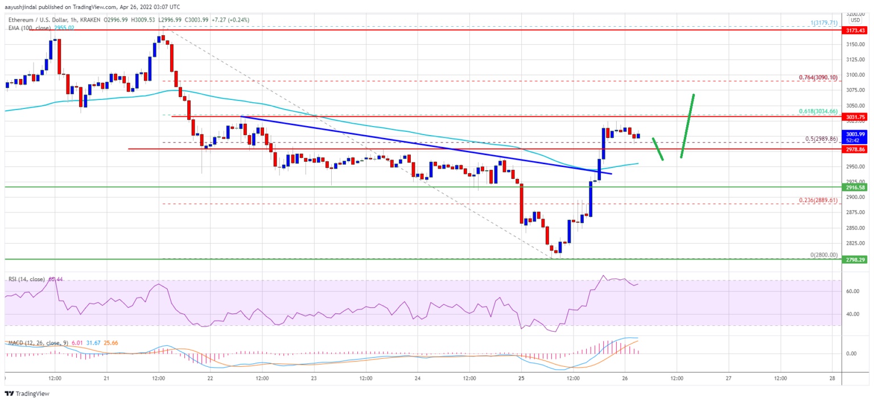Click the date label 25 on time axis

(x=521, y=378)
